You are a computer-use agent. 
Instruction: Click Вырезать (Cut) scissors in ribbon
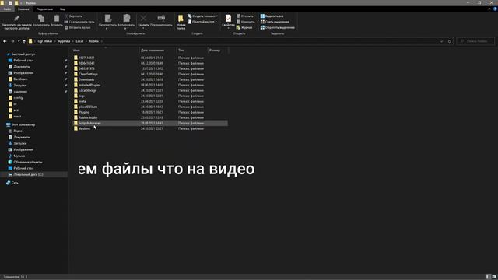point(73,16)
